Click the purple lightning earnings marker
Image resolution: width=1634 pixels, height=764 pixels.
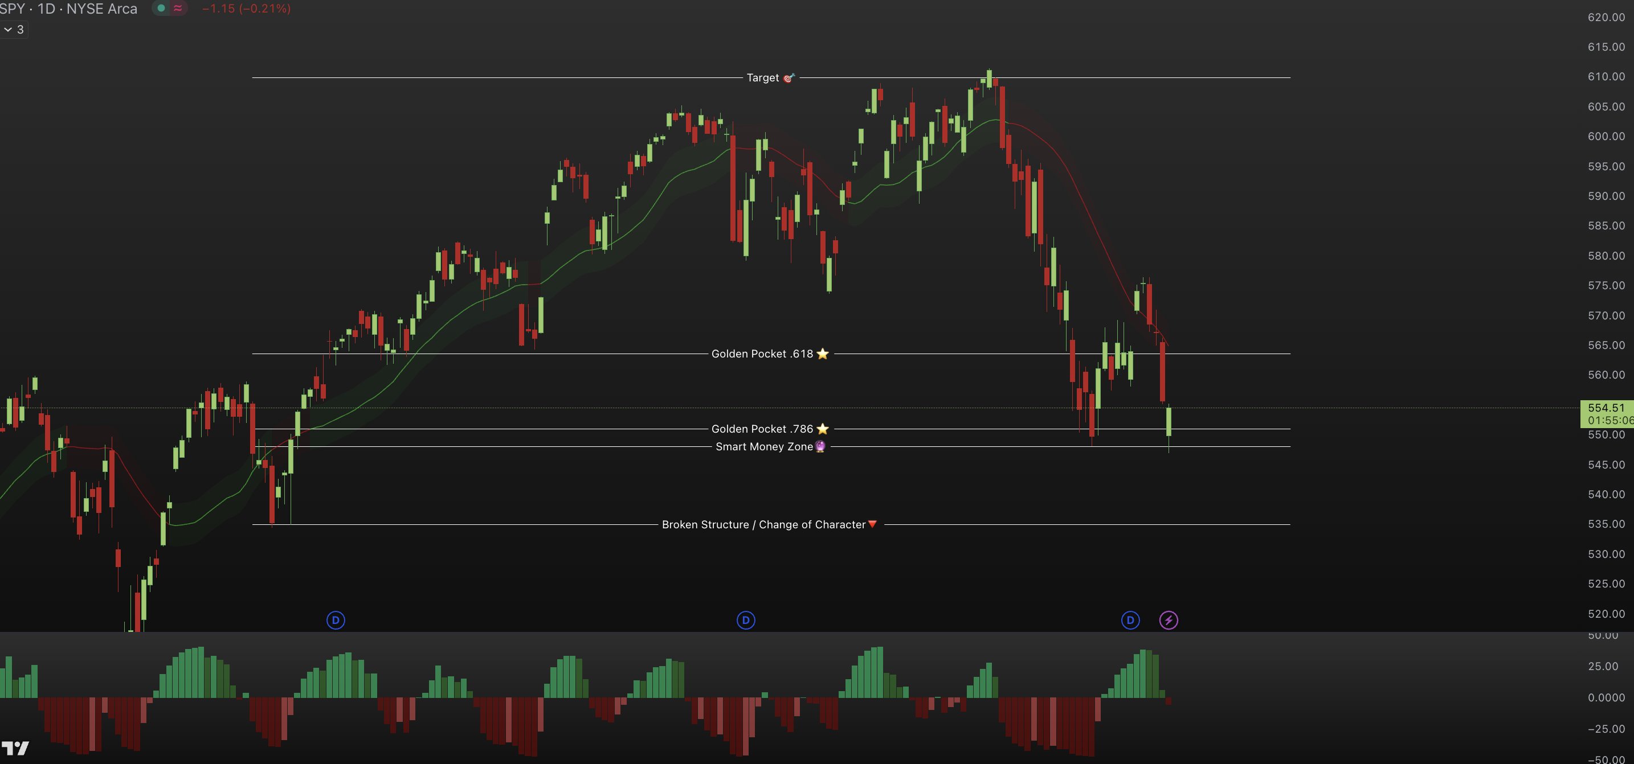[1169, 620]
